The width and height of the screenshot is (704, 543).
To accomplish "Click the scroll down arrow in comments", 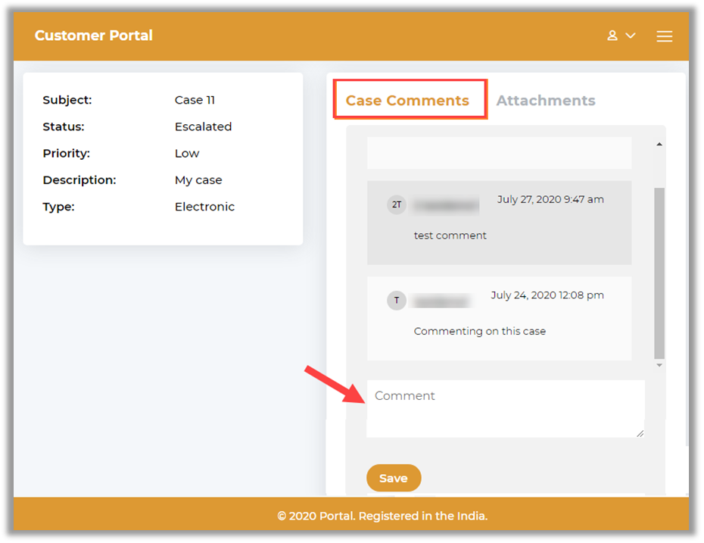I will tap(659, 365).
